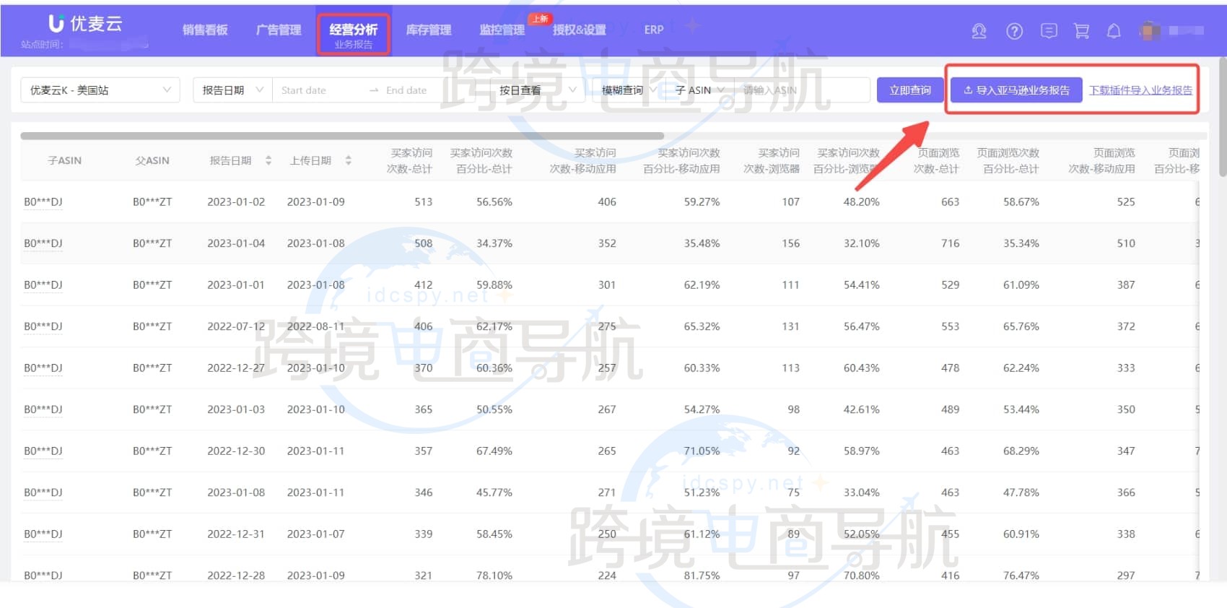
Task: Click the 子ASIN column header
Action: (64, 160)
